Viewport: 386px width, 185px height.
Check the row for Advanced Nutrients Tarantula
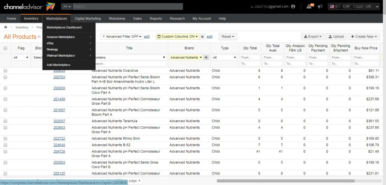pyautogui.click(x=5, y=121)
